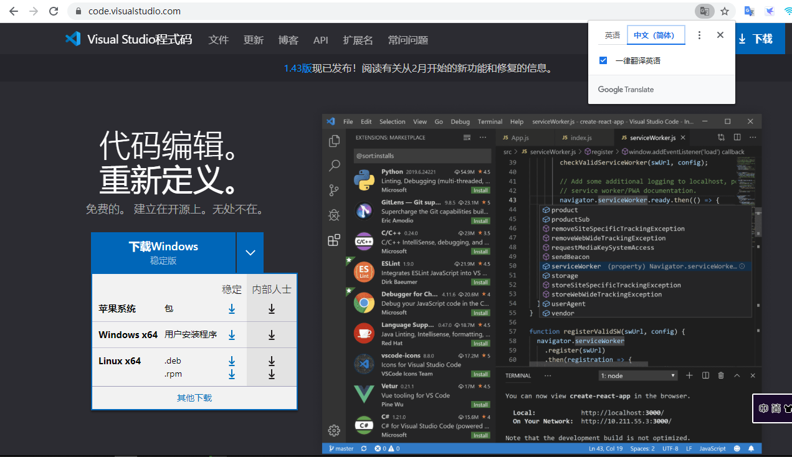This screenshot has height=457, width=792.
Task: Switch to the App.js editor tab
Action: pos(520,138)
